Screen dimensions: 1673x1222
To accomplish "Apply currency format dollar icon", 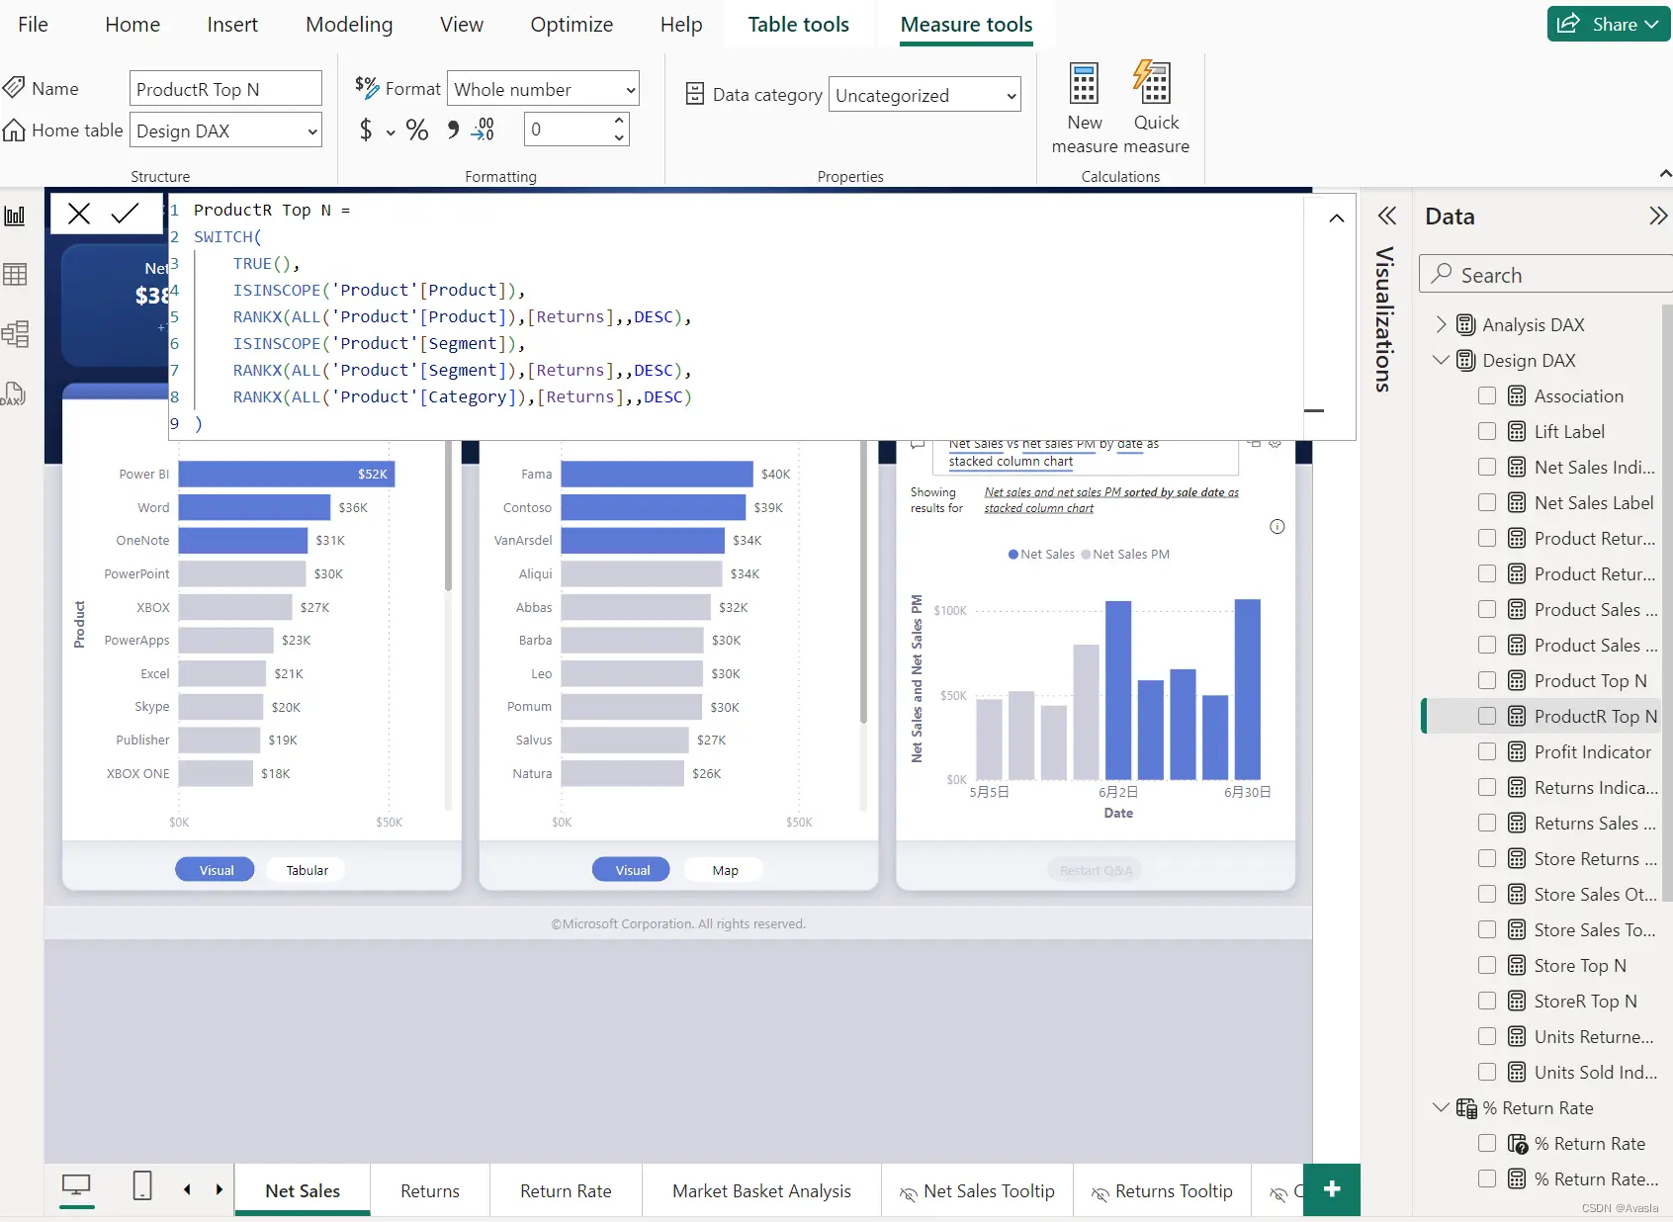I will click(x=366, y=130).
